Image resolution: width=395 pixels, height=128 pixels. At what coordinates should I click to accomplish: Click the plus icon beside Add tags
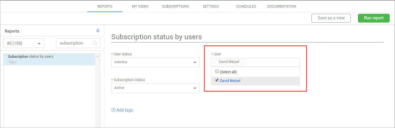(x=113, y=110)
